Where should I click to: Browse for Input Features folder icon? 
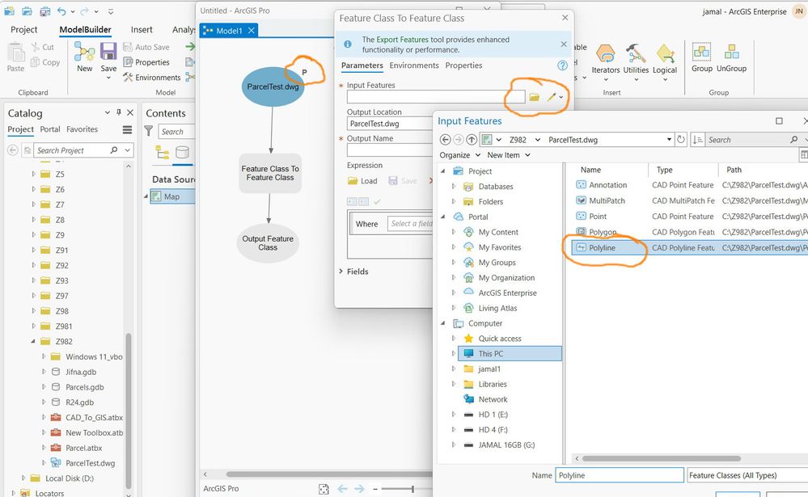534,97
